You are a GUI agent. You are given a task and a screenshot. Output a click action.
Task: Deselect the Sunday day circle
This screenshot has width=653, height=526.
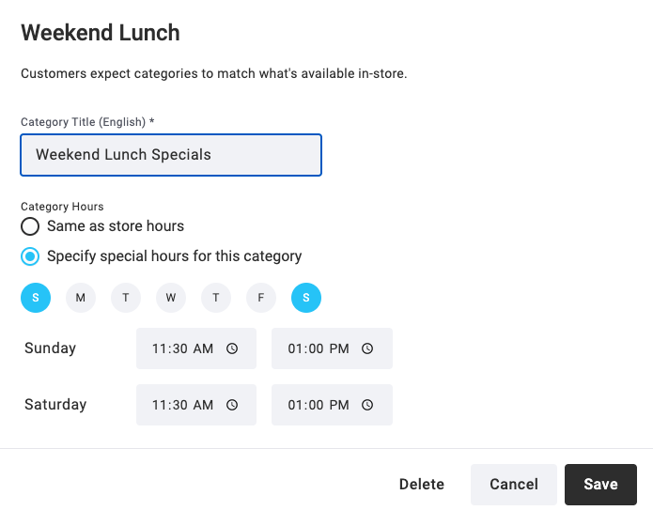click(x=36, y=298)
